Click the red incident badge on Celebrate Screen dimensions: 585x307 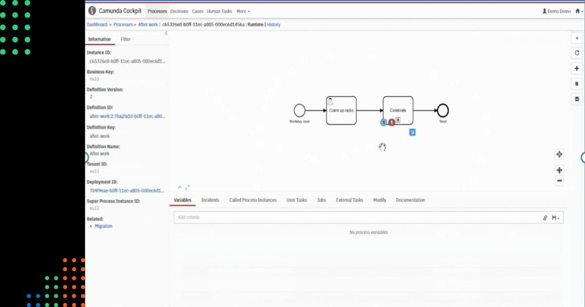tap(391, 122)
